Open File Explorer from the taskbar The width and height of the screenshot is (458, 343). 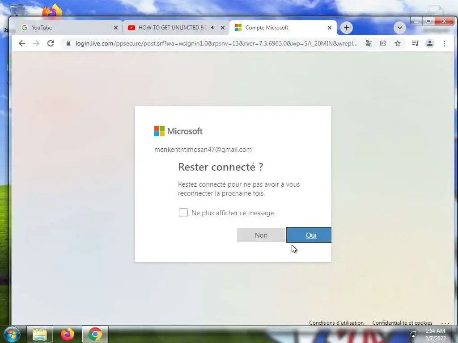(40, 334)
